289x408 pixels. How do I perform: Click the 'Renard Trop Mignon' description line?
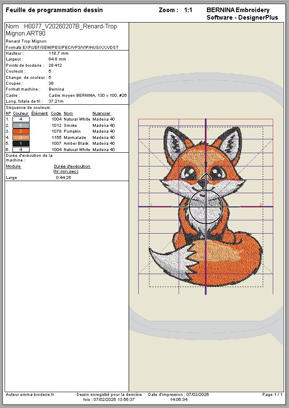[x=26, y=41]
